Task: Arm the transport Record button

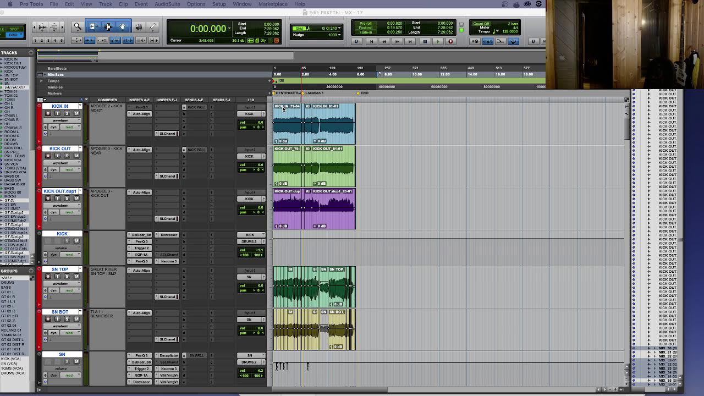Action: tap(450, 41)
